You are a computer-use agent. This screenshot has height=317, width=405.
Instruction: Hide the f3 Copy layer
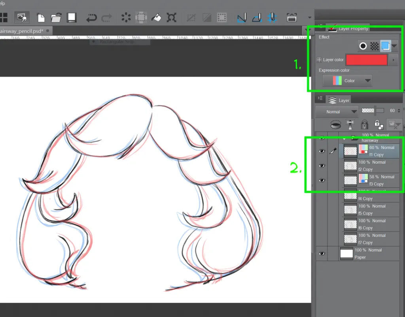coord(322,180)
